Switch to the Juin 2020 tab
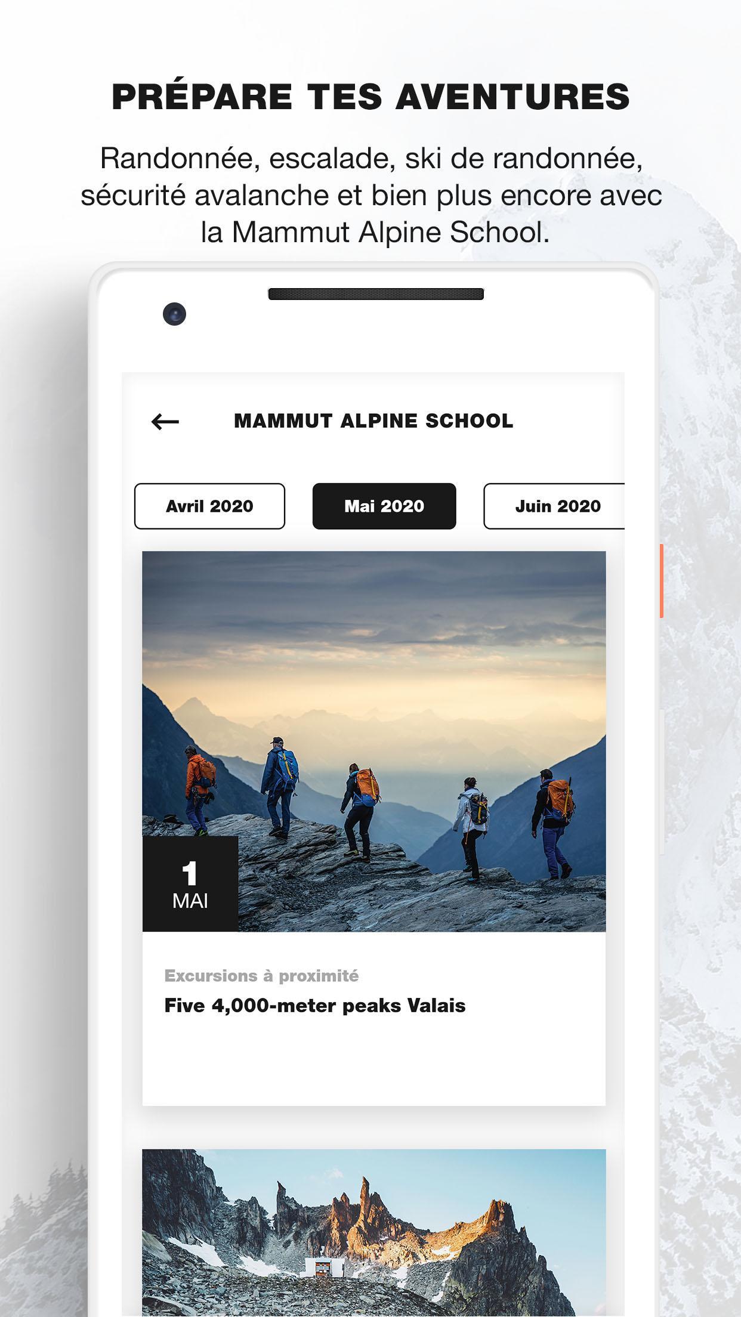This screenshot has height=1317, width=741. click(x=554, y=506)
